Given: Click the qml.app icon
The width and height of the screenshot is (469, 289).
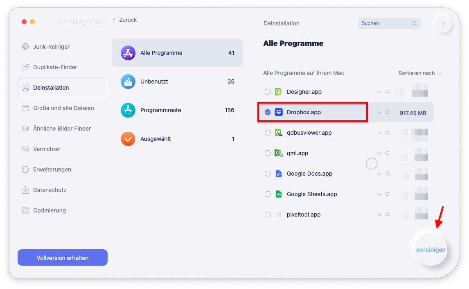Looking at the screenshot, I should [x=278, y=153].
